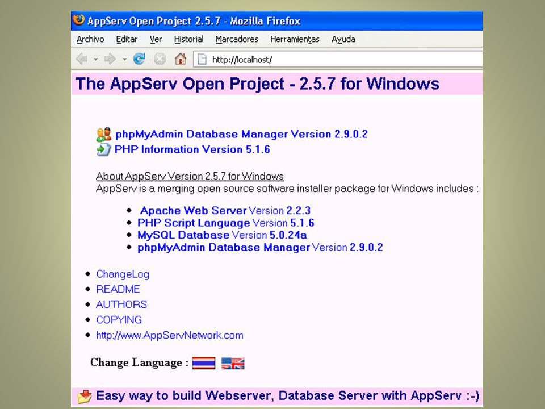Open the Marcadores menu

point(237,39)
